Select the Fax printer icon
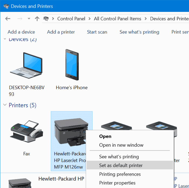Screen dimensions: 189x188 pos(27,131)
